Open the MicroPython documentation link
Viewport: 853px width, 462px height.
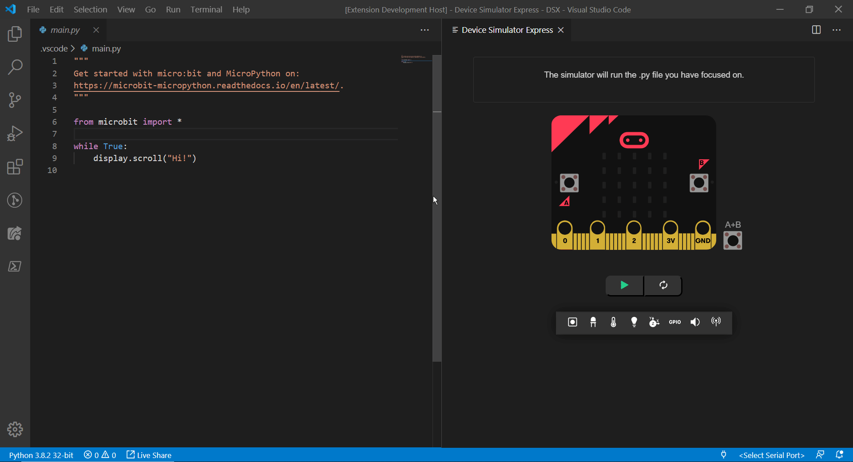[207, 86]
